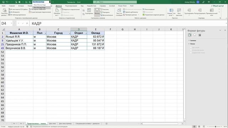Collapse the Линия section in Format Shape pane
This screenshot has height=128, width=228.
(x=192, y=44)
